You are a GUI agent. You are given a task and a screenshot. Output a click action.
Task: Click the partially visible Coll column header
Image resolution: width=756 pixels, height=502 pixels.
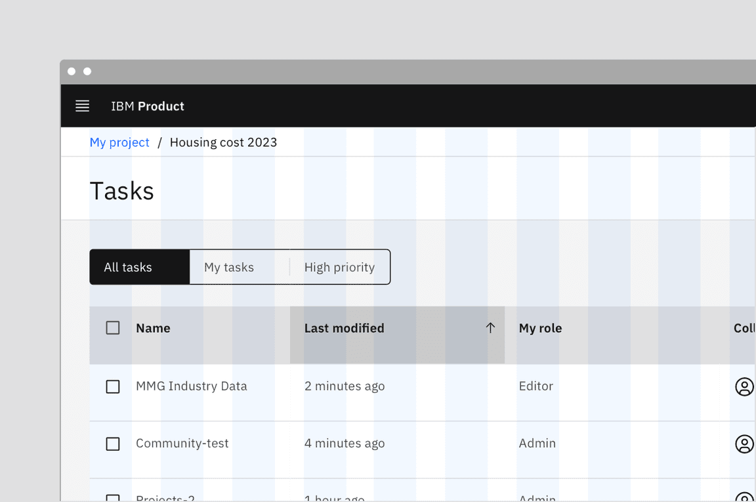pyautogui.click(x=744, y=328)
